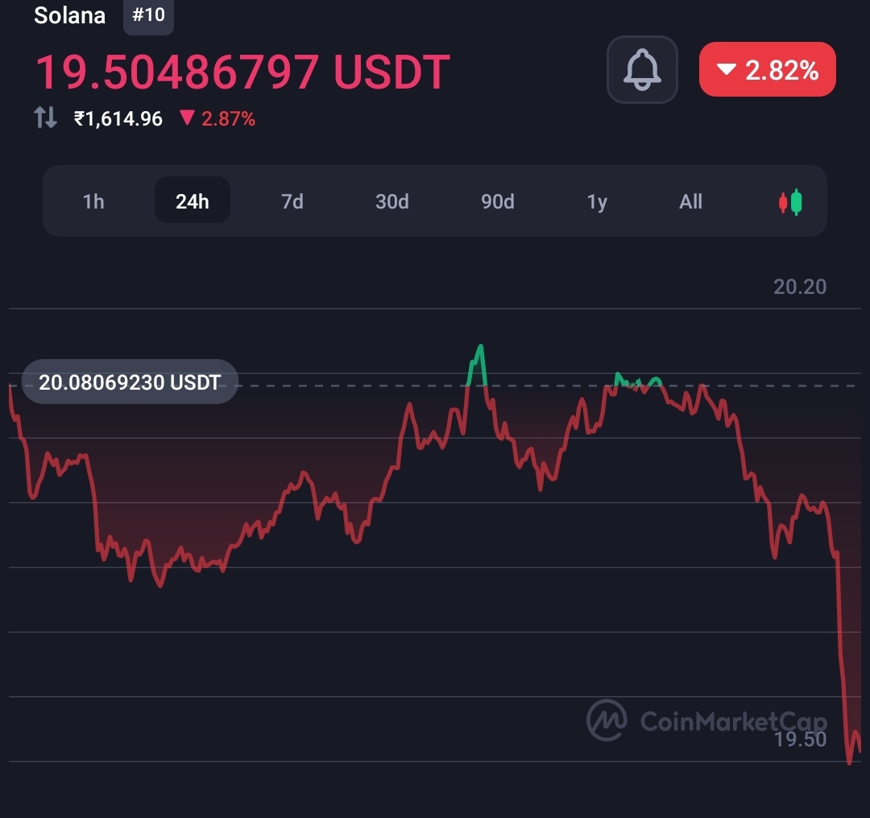This screenshot has height=818, width=870.
Task: Tap the ₹1,614.96 converted price
Action: (x=118, y=118)
